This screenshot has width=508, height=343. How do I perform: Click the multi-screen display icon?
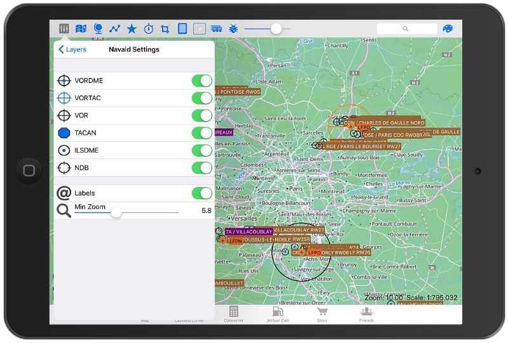(216, 29)
